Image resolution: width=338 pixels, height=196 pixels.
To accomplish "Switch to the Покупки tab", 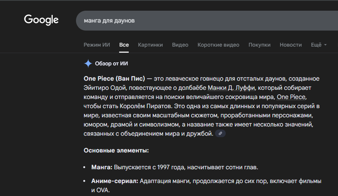I will pos(259,45).
